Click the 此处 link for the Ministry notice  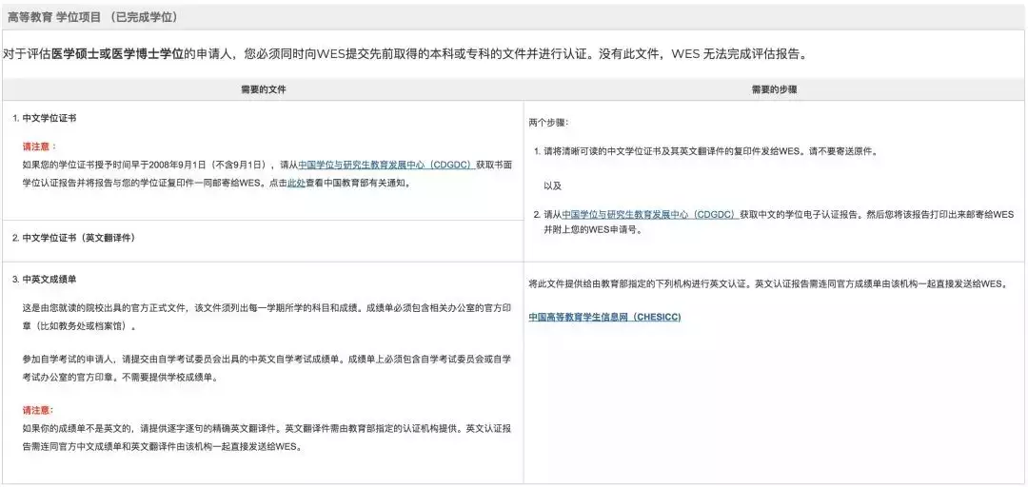point(296,183)
